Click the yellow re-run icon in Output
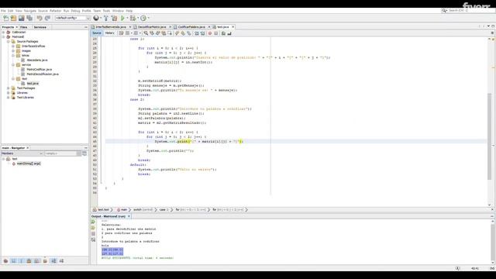Image resolution: width=496 pixels, height=279 pixels. click(93, 228)
